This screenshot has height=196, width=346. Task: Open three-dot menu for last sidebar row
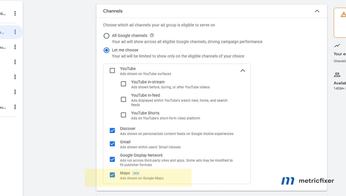point(15,107)
